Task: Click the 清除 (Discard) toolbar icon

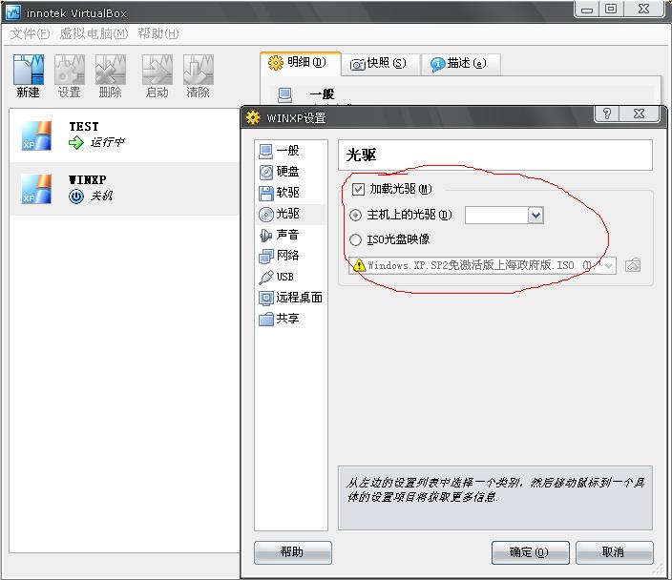Action: point(198,76)
